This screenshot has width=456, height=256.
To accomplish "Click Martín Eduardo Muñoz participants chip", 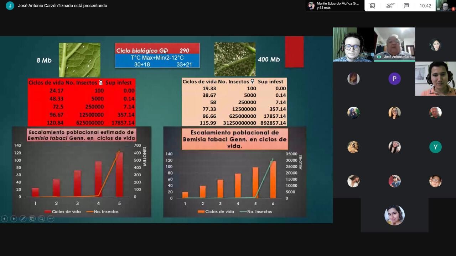I will tap(334, 6).
